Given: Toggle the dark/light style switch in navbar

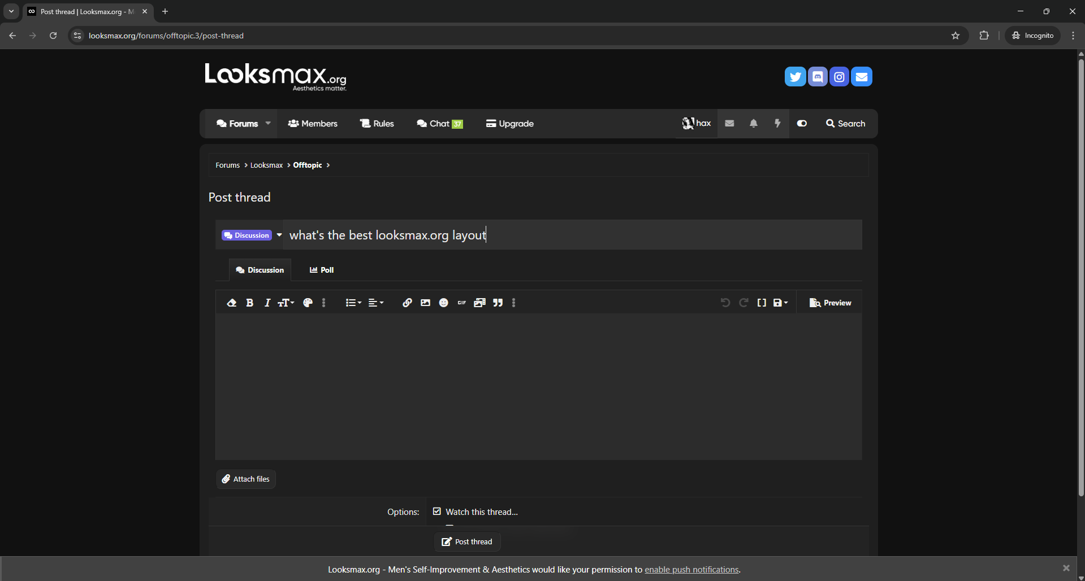Looking at the screenshot, I should pyautogui.click(x=802, y=124).
